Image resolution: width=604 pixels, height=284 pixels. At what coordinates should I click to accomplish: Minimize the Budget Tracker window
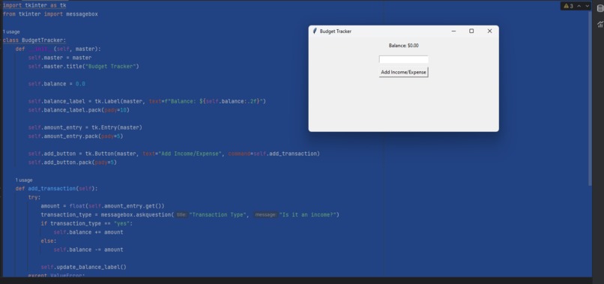coord(453,31)
